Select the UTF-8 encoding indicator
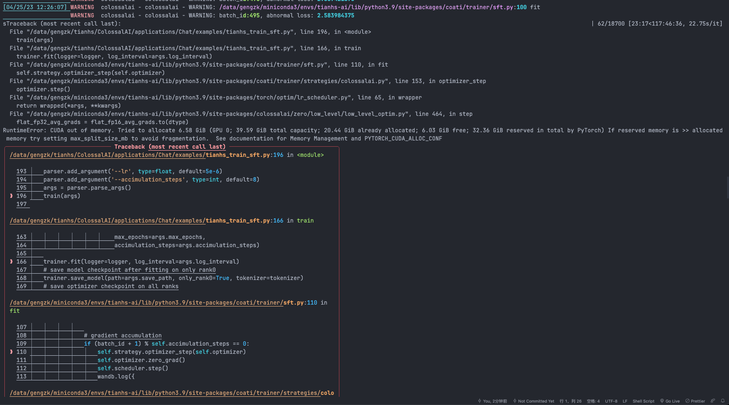 611,401
